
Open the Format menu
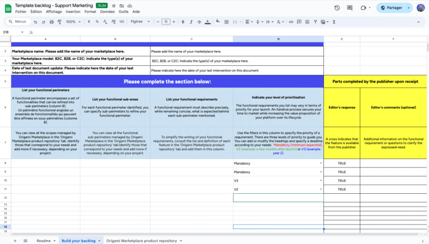(x=90, y=12)
